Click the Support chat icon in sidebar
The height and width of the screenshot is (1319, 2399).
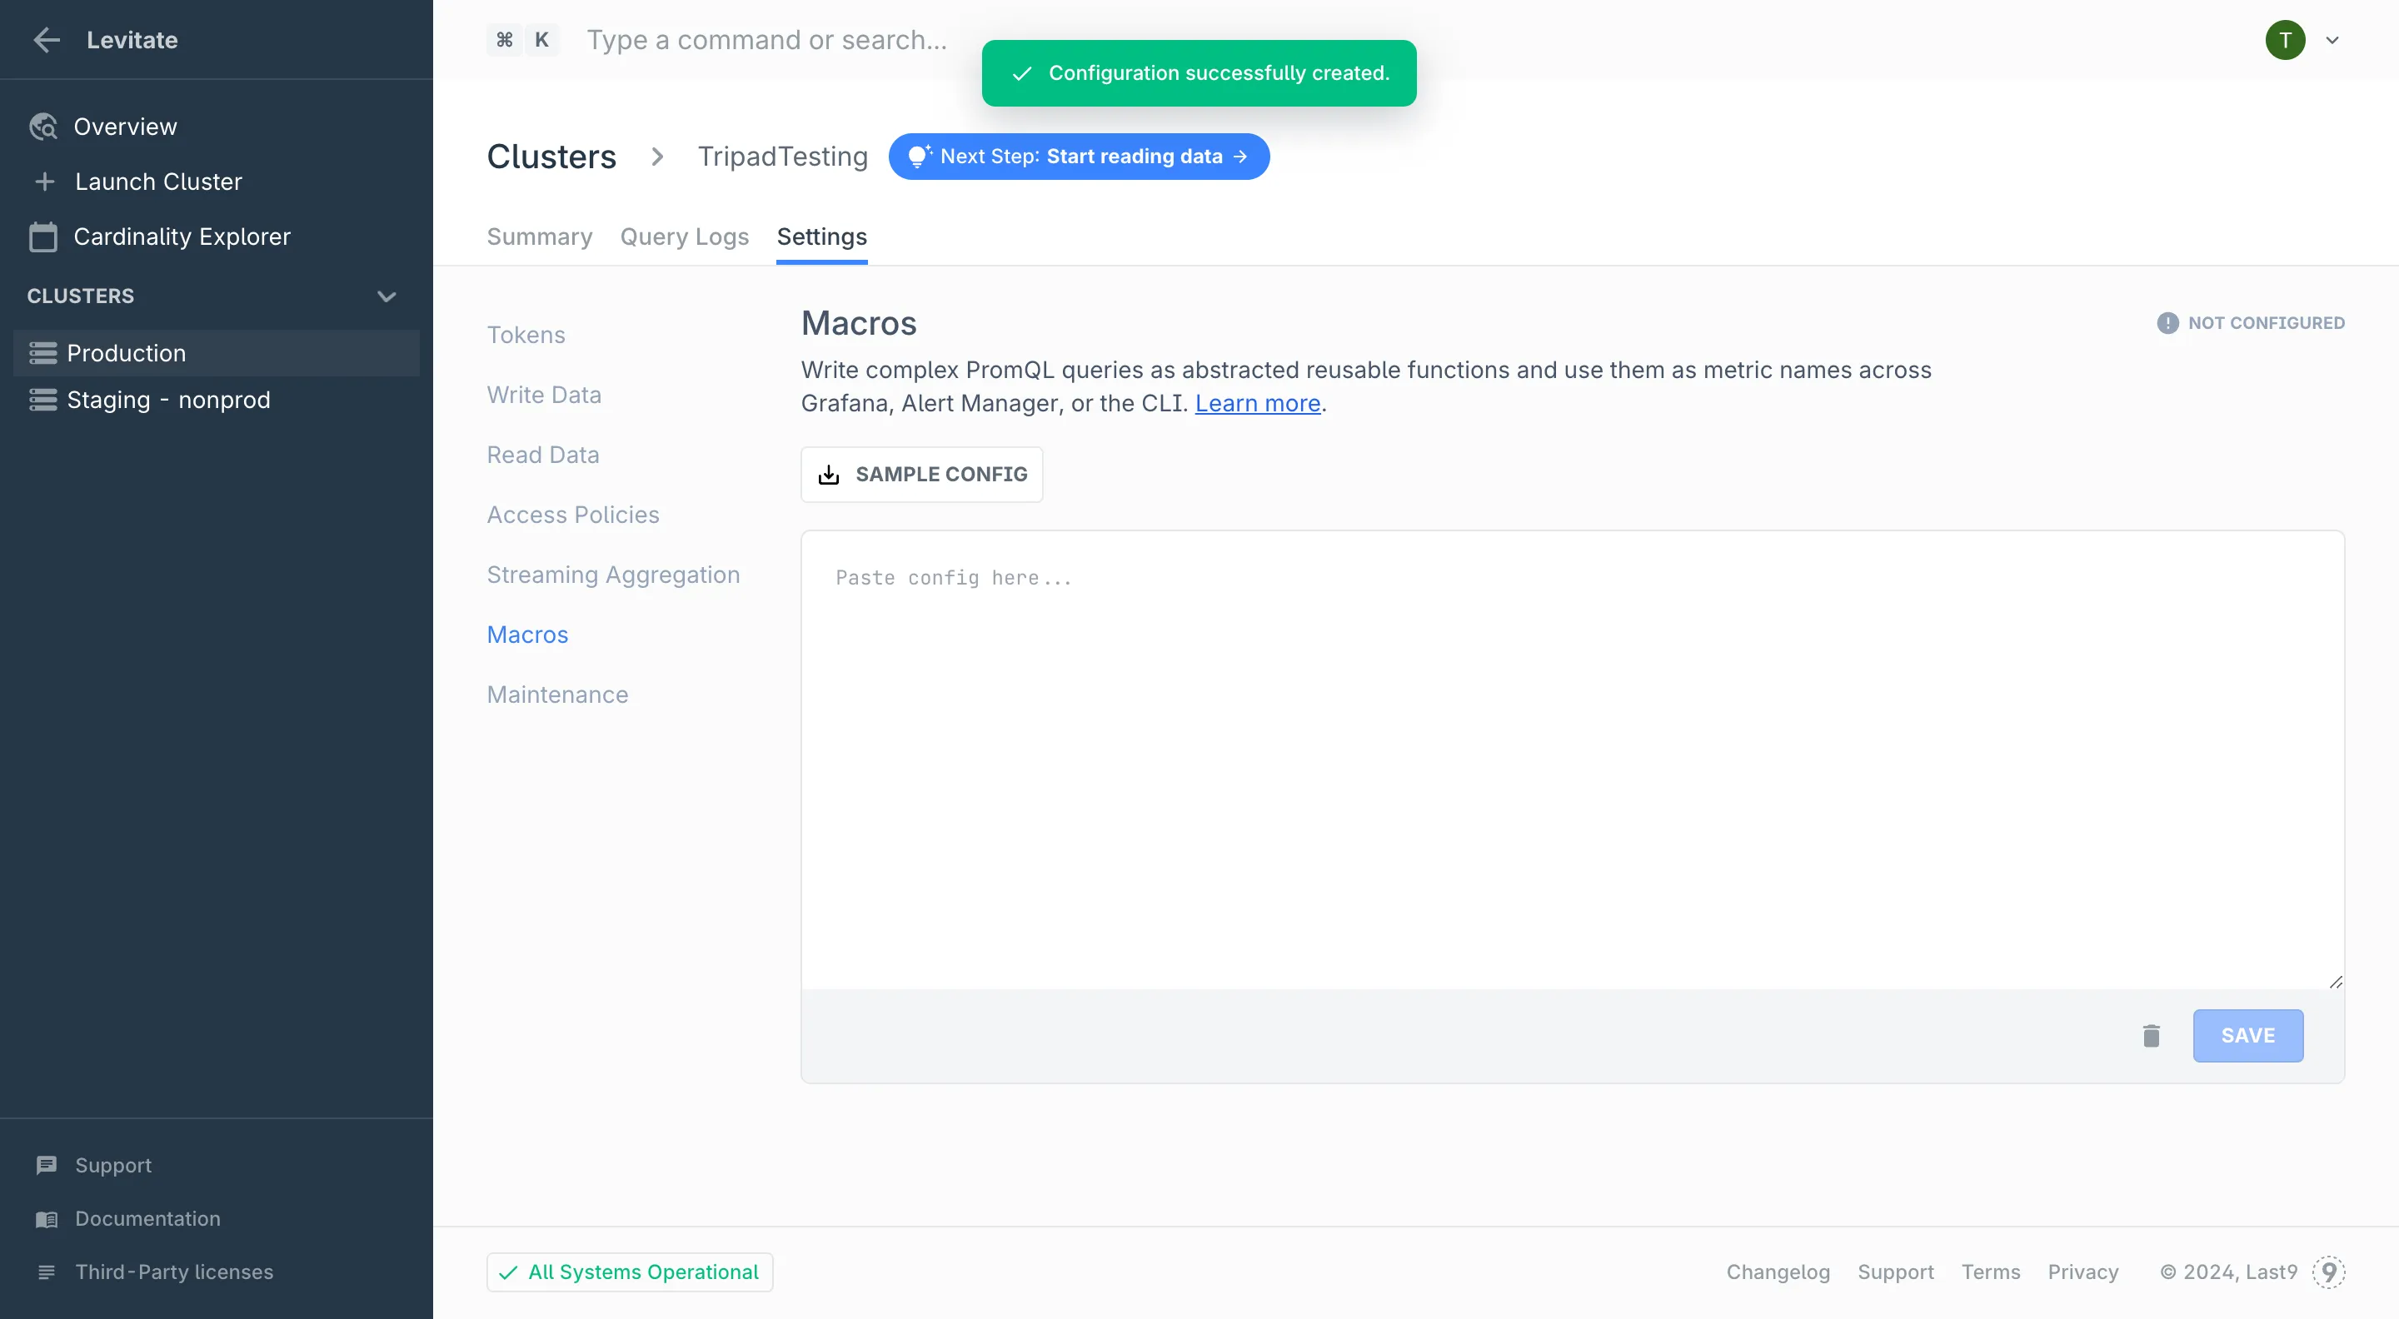[x=46, y=1166]
